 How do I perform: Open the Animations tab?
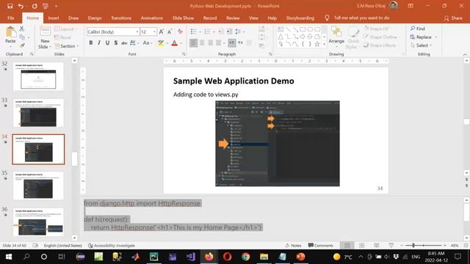click(x=152, y=18)
